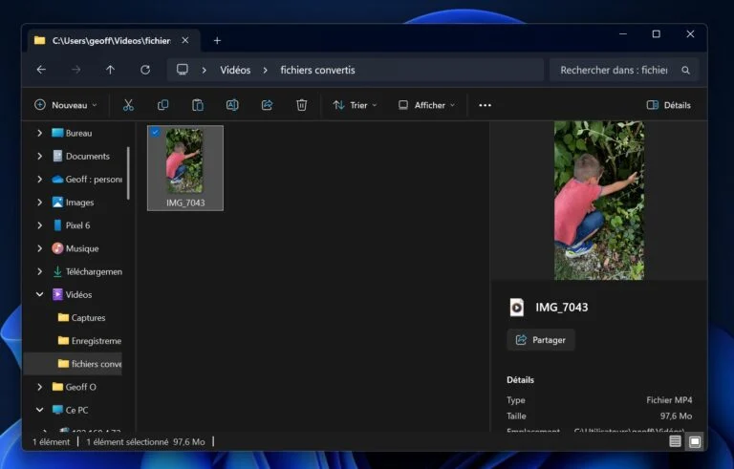Click the Rename icon in toolbar
Screen dimensions: 734x469
[x=232, y=105]
